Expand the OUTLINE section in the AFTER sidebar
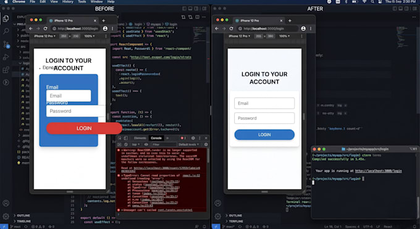 234,215
